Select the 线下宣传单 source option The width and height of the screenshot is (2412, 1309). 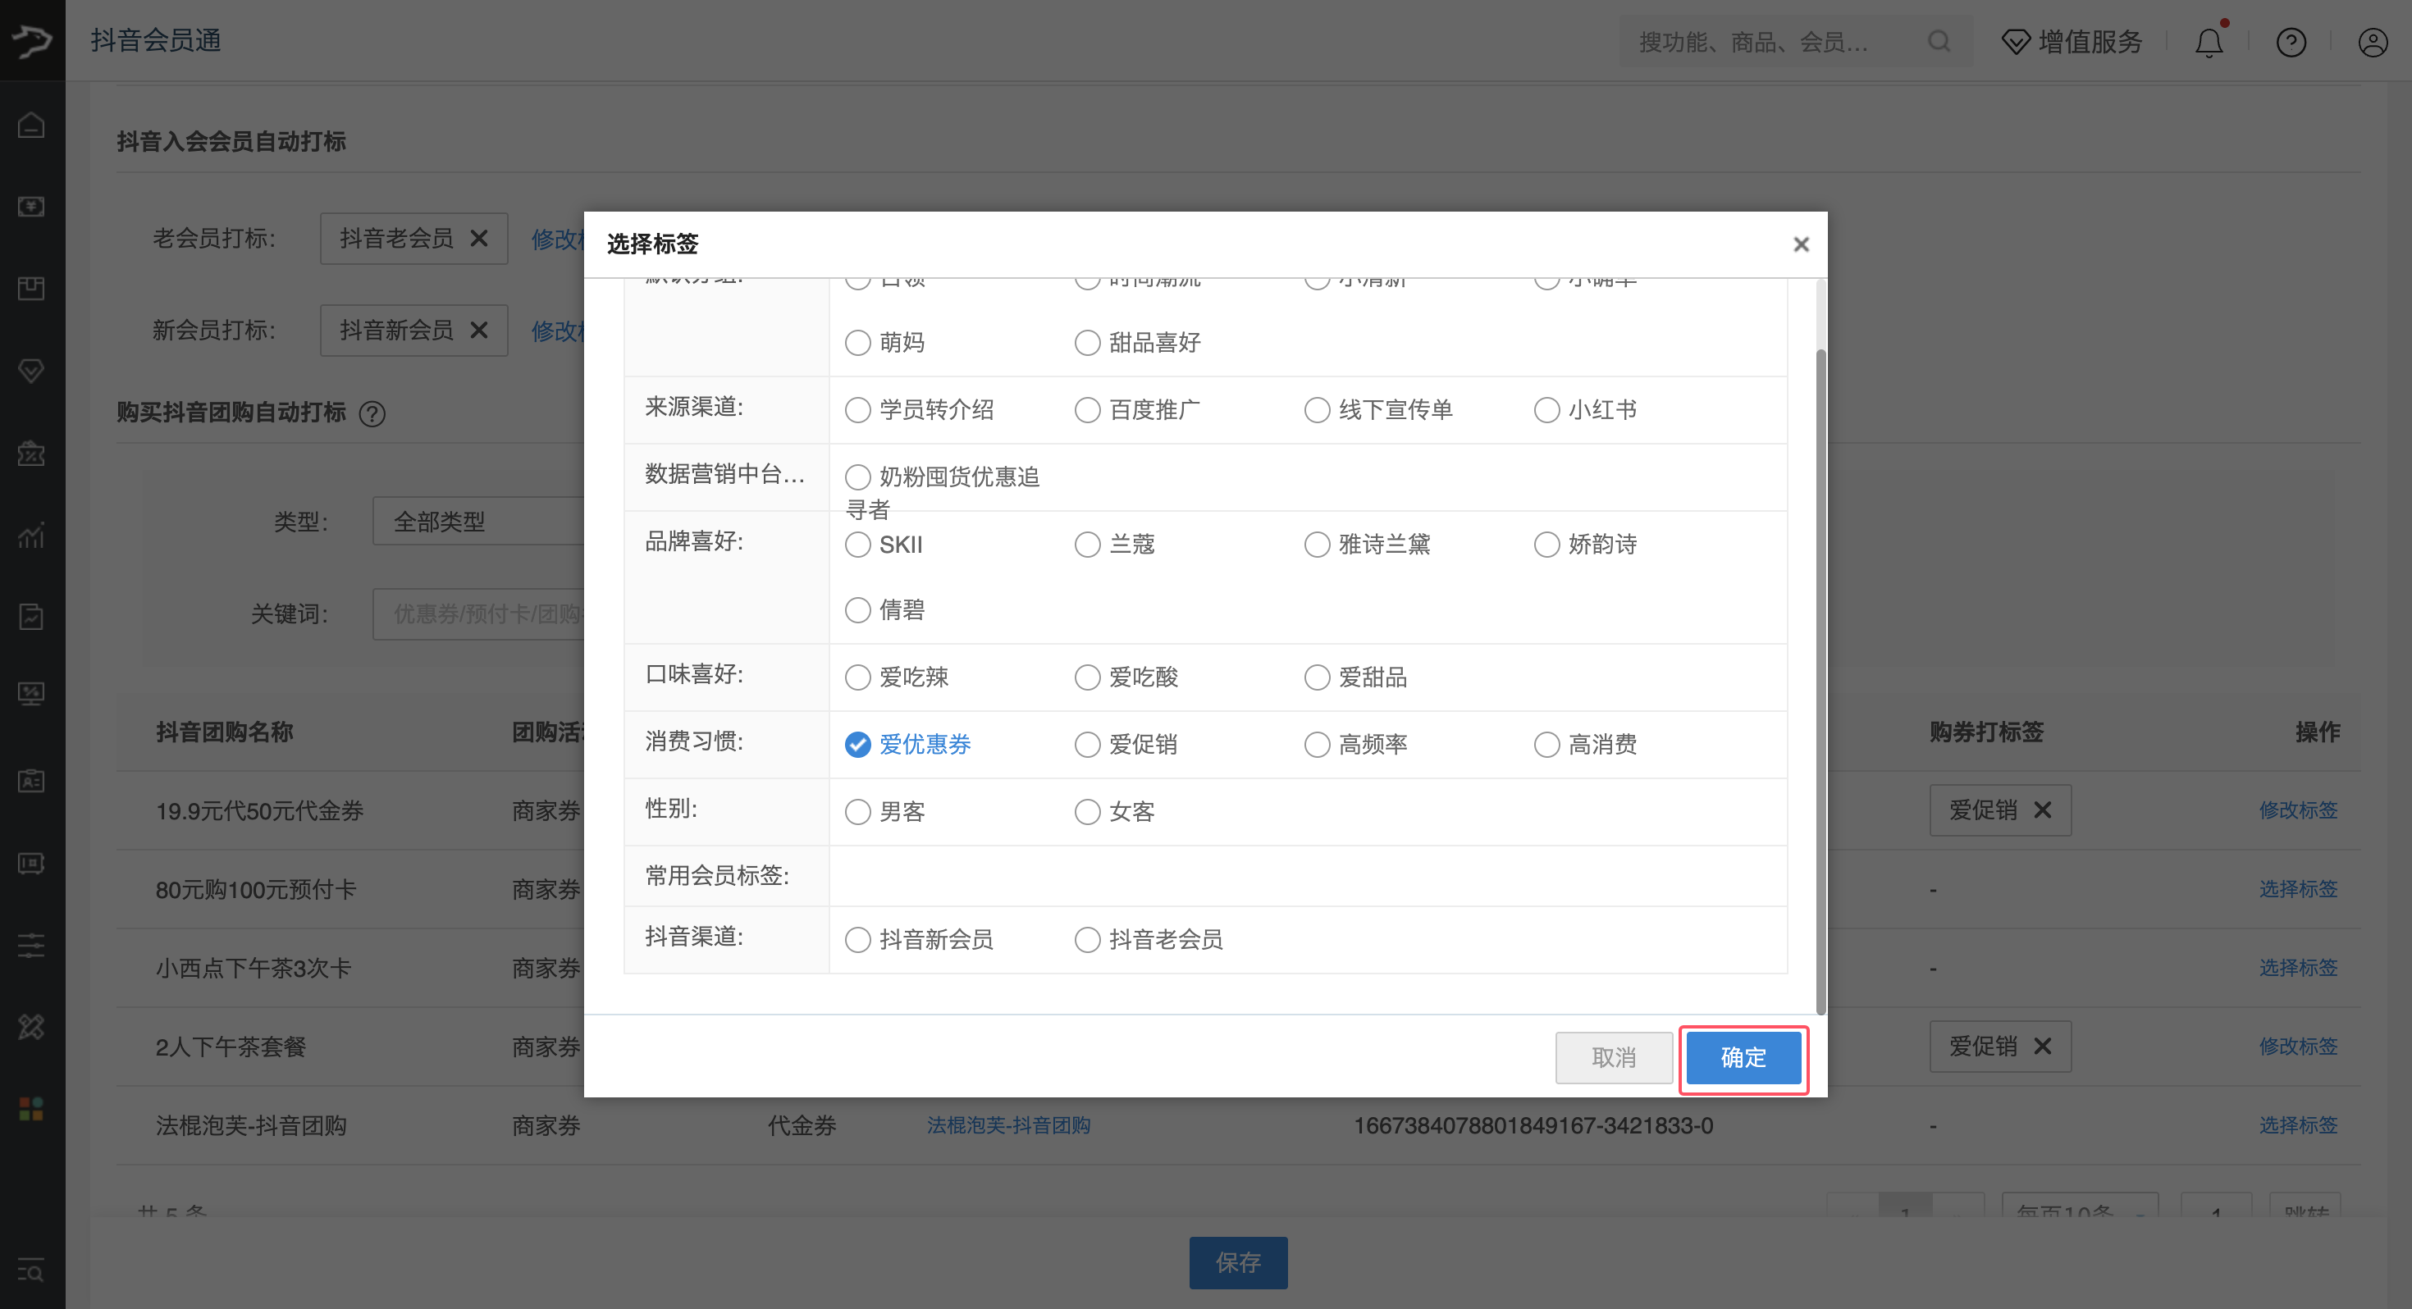1378,410
